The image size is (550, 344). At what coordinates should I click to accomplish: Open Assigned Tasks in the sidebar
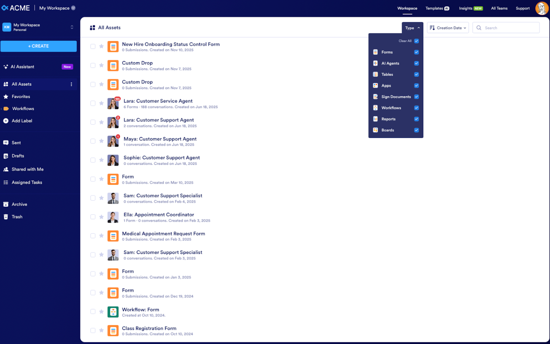pyautogui.click(x=26, y=182)
